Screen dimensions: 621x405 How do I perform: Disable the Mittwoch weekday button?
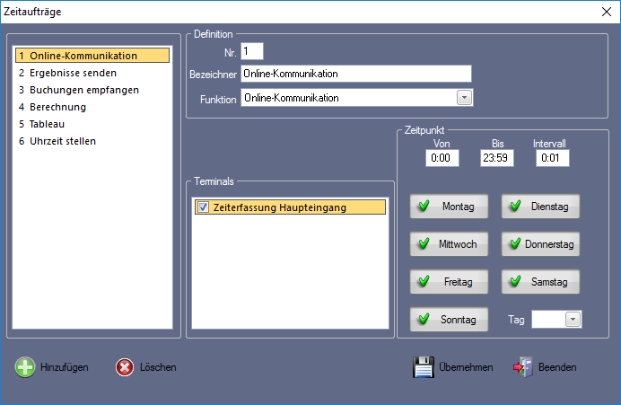(449, 243)
